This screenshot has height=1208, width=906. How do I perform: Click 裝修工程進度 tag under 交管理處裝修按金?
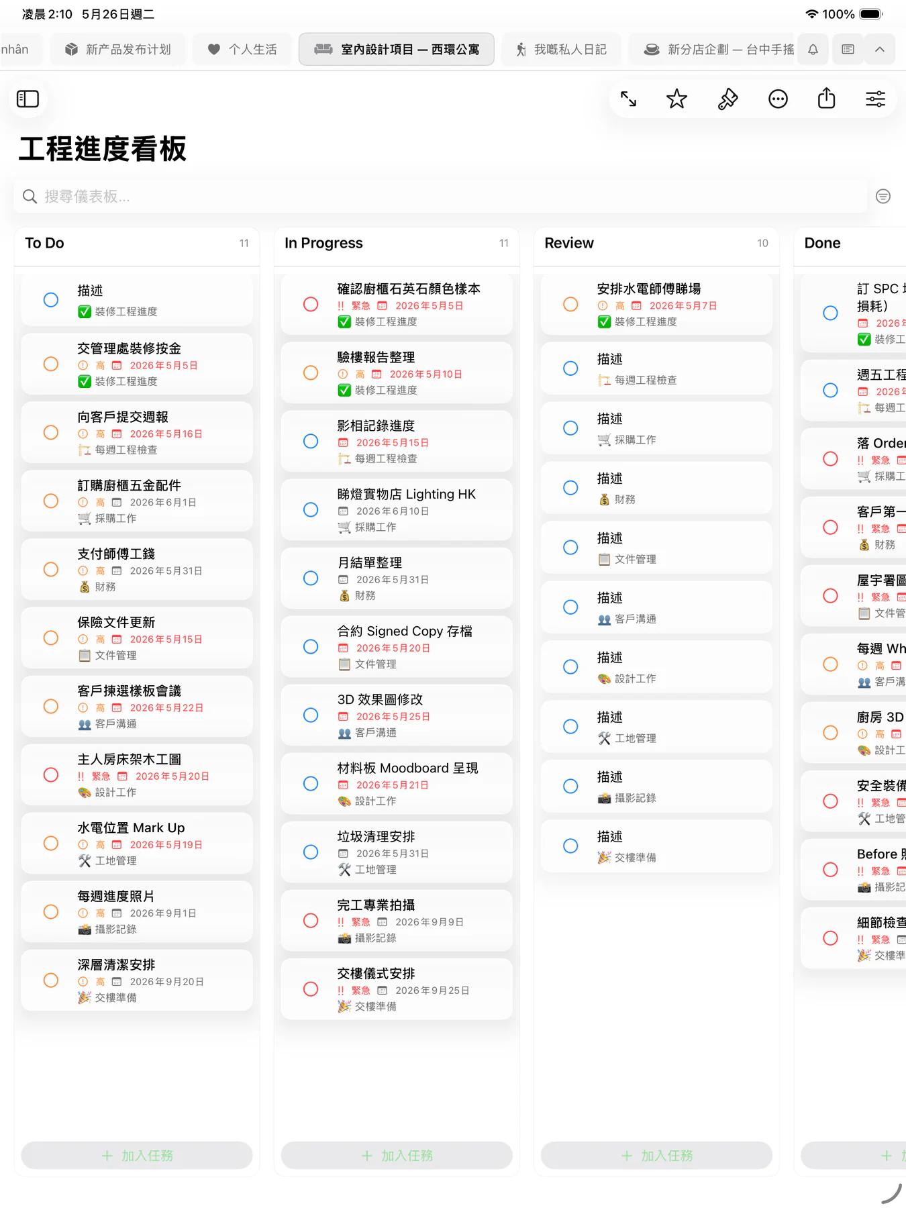pos(118,381)
